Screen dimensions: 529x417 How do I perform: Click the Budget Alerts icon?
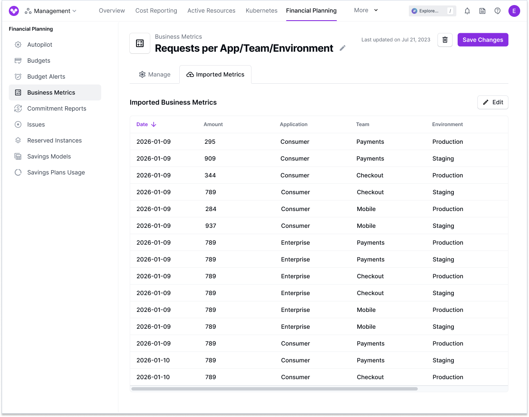pos(18,77)
